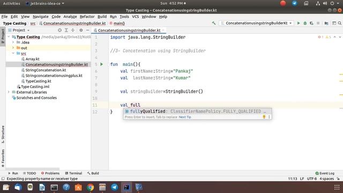The width and height of the screenshot is (343, 193).
Task: Toggle the Project side tool window
Action: tap(3, 36)
